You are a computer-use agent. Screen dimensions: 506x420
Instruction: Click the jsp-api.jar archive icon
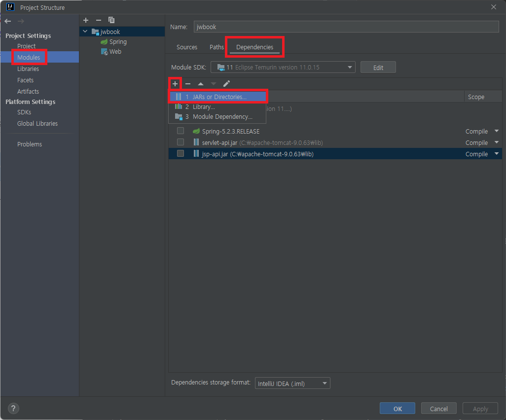196,153
